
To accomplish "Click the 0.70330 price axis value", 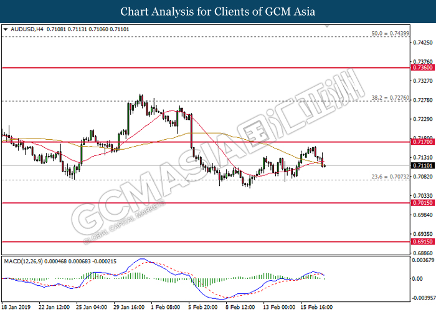I will tap(423, 196).
